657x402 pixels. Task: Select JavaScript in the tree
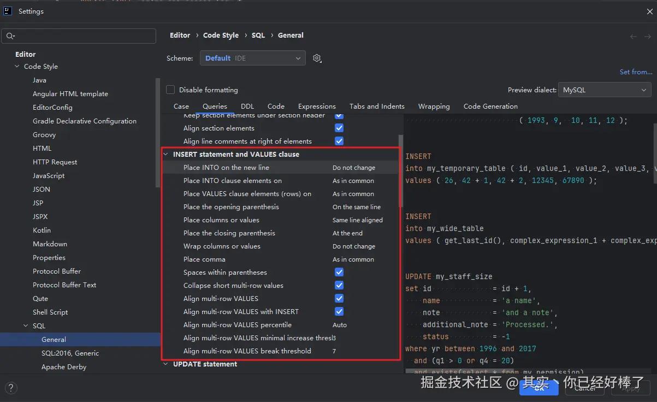coord(49,176)
